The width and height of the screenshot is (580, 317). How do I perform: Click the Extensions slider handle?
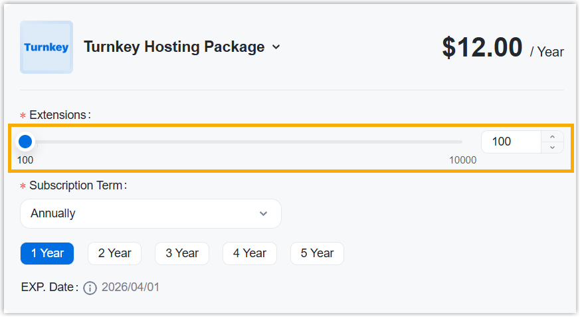[x=25, y=142]
